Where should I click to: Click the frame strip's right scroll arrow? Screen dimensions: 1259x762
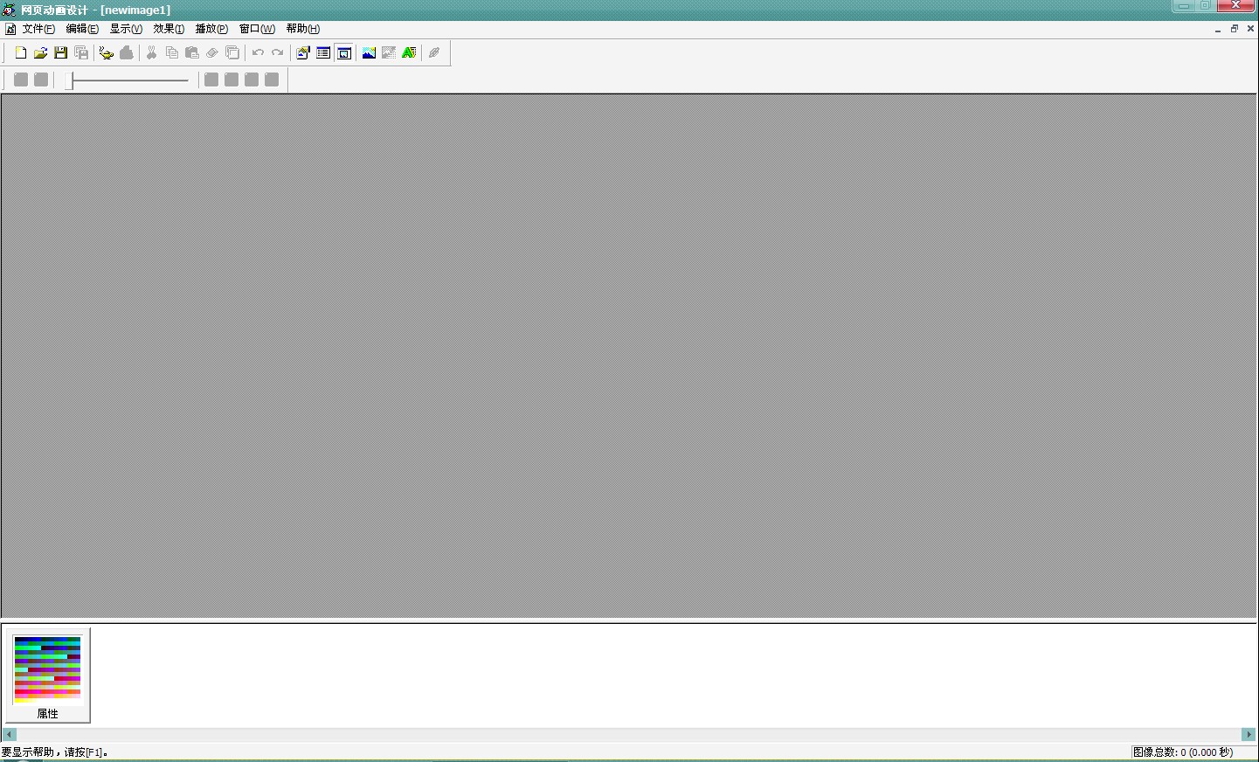coord(1249,735)
